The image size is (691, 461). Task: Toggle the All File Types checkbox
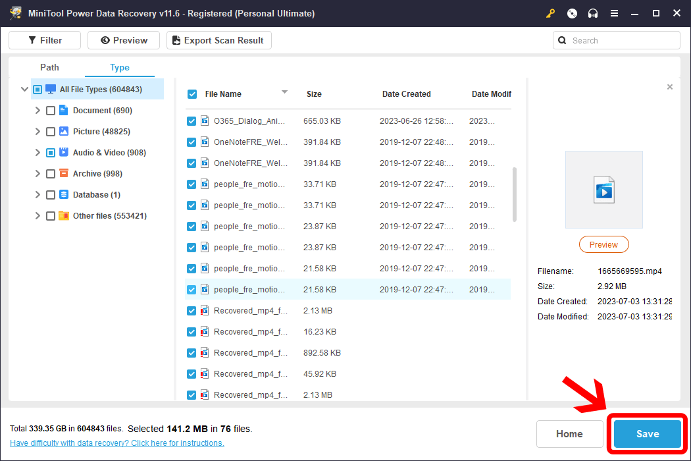38,90
